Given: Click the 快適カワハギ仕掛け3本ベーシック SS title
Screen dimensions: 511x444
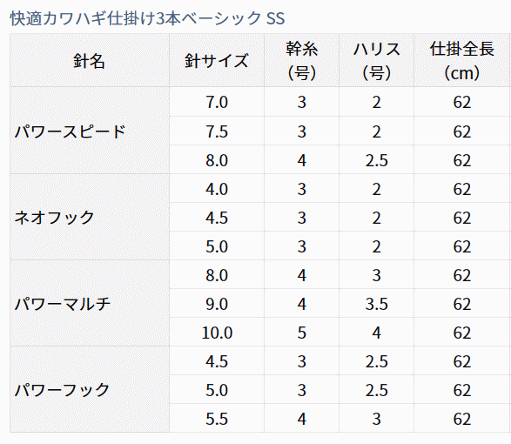Looking at the screenshot, I should [x=147, y=18].
